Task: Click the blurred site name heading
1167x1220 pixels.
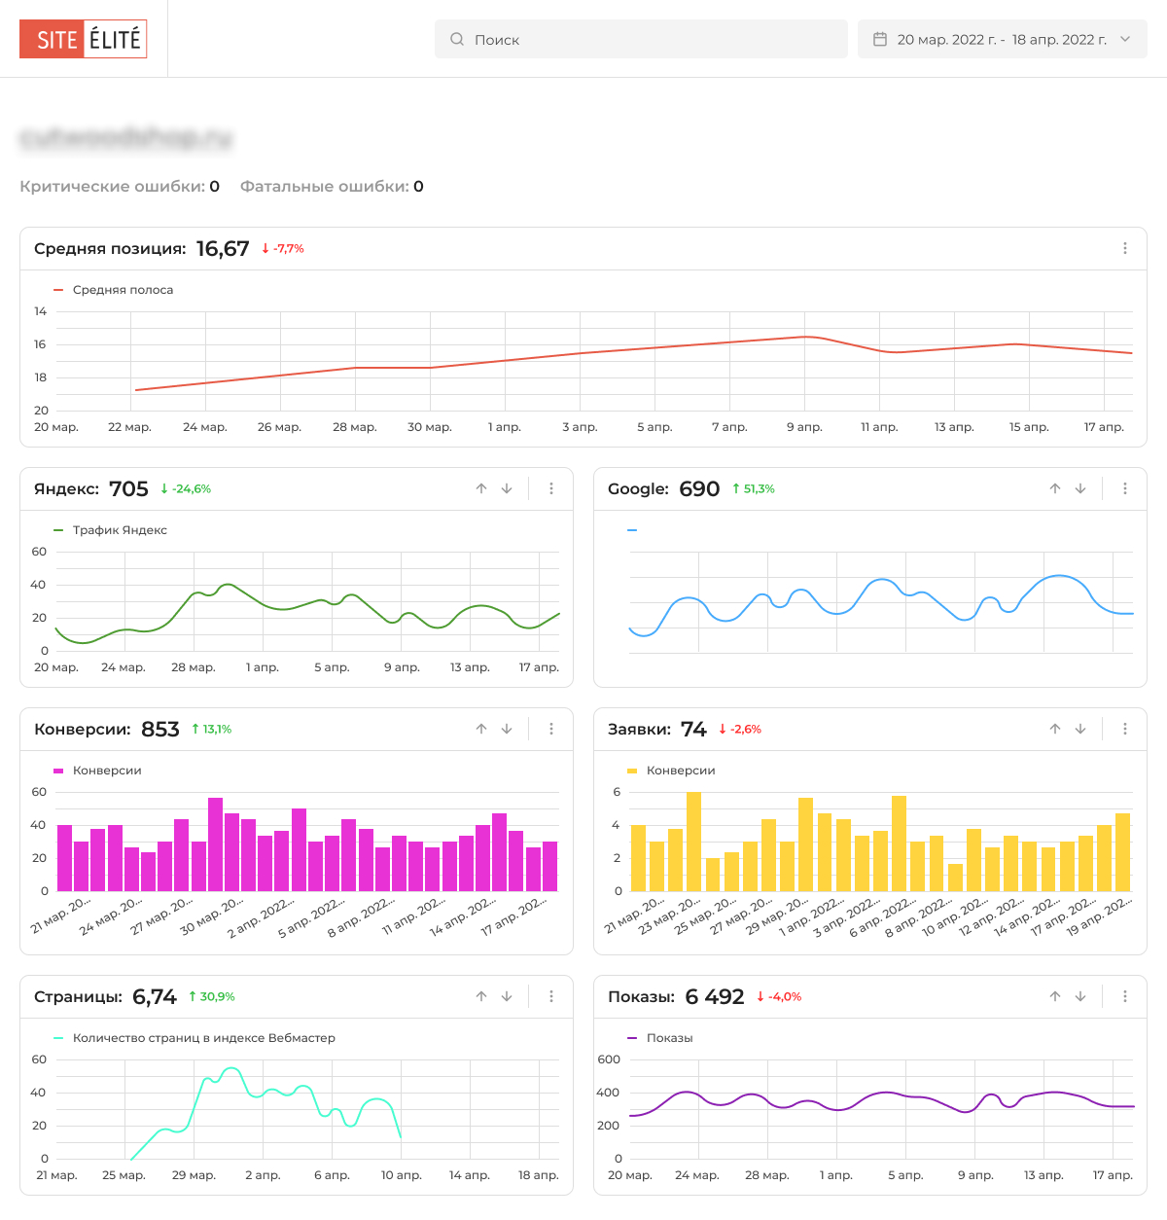Action: coord(126,138)
